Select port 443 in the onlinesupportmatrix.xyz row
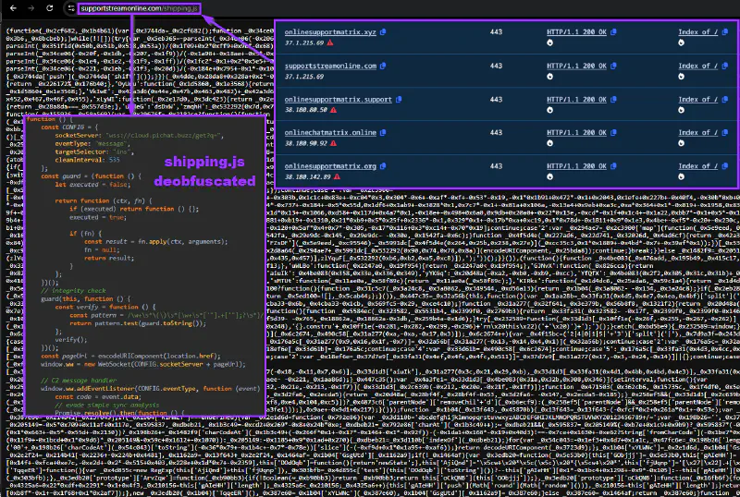The image size is (740, 497). tap(496, 32)
